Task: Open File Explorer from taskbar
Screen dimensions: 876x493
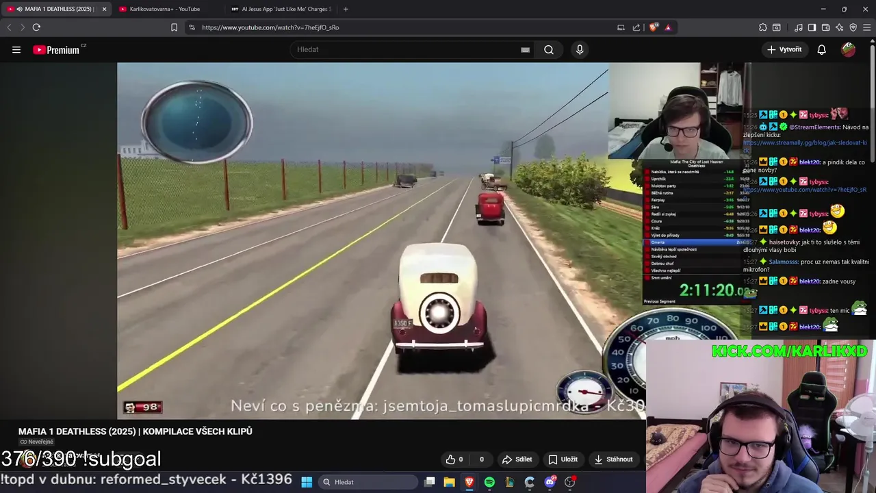Action: 450,482
